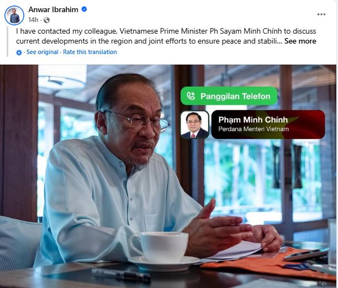The height and width of the screenshot is (288, 338).
Task: Open the three-dot post options menu
Action: pos(321,14)
